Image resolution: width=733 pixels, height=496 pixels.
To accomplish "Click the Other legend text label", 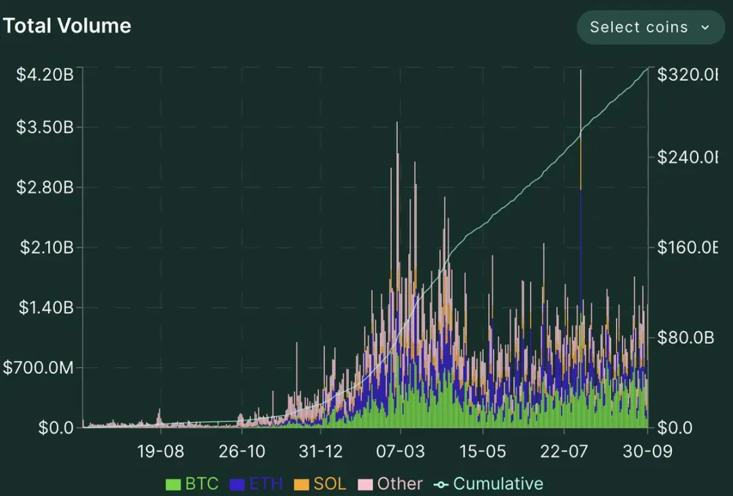I will pos(400,484).
